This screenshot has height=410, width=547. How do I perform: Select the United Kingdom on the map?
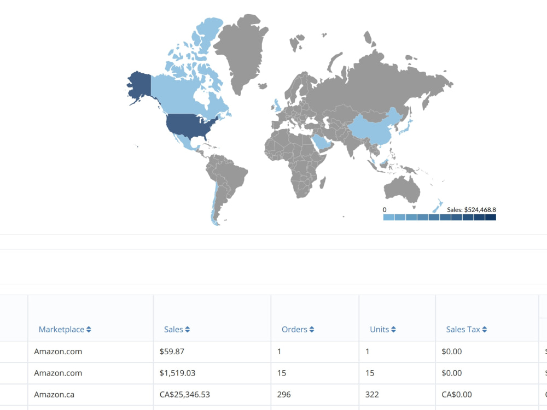coord(277,106)
